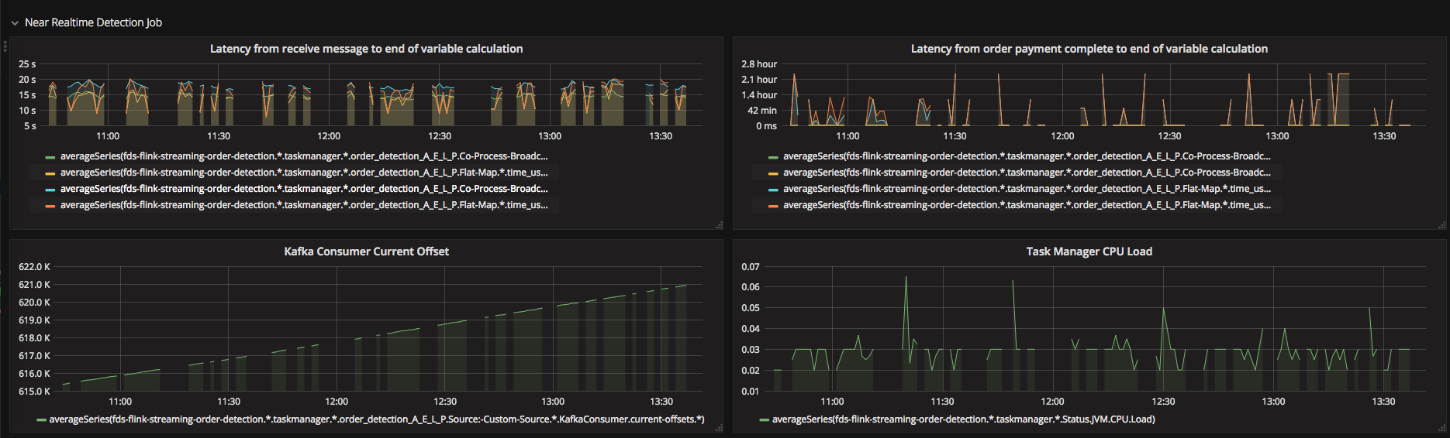The width and height of the screenshot is (1450, 438).
Task: Toggle cyan Co-Process-Broadc series in receive message legend
Action: (x=304, y=189)
